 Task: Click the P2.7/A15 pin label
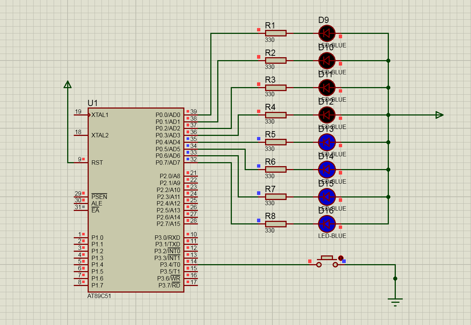(x=169, y=224)
